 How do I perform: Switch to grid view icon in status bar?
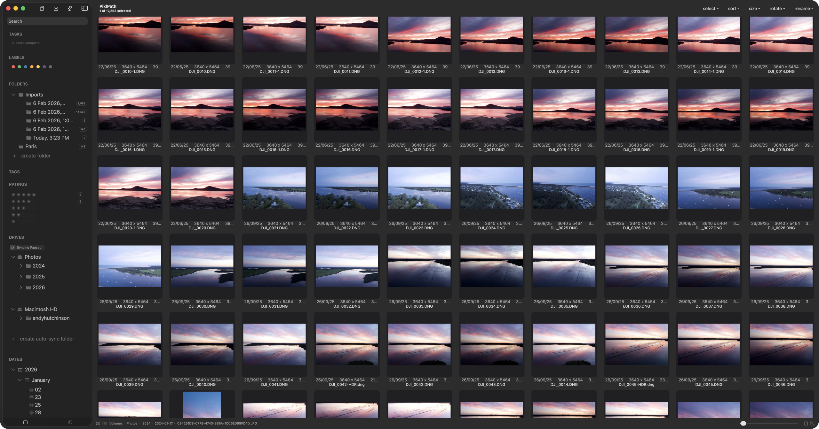click(98, 423)
